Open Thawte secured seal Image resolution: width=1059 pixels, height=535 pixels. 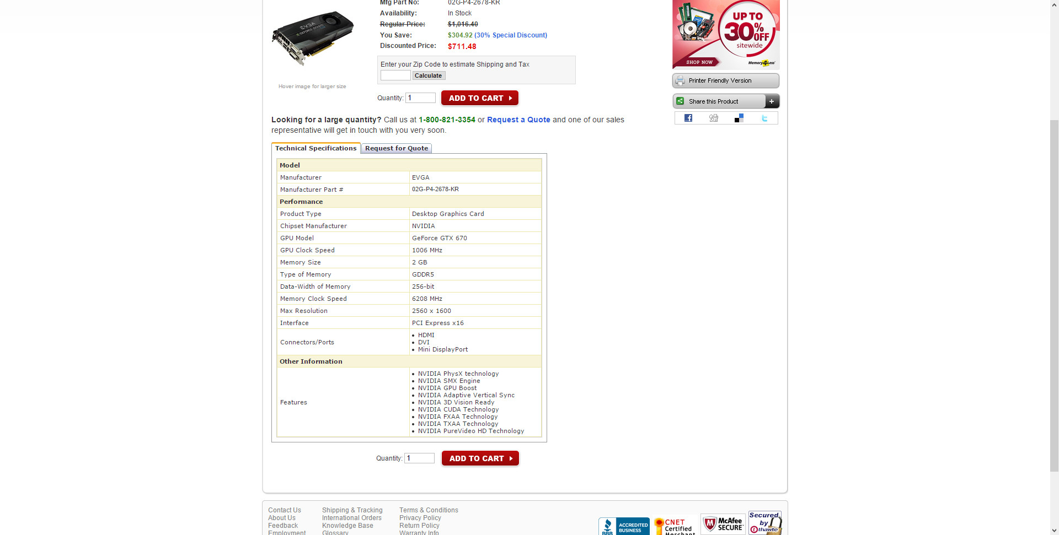765,523
